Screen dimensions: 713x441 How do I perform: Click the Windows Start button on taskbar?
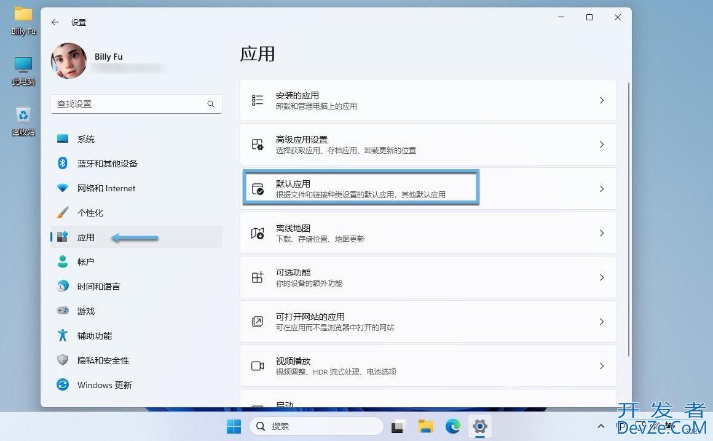[234, 426]
